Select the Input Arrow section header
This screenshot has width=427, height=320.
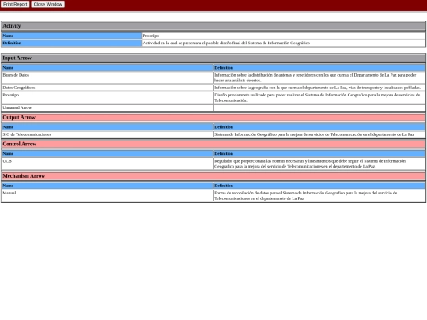point(213,58)
